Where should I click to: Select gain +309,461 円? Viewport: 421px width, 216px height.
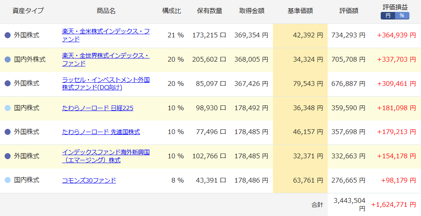397,84
